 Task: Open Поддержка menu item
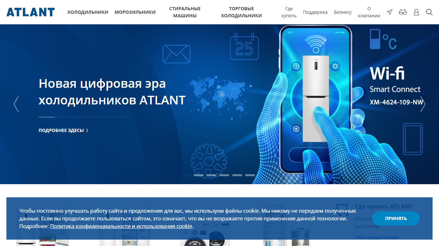[315, 12]
